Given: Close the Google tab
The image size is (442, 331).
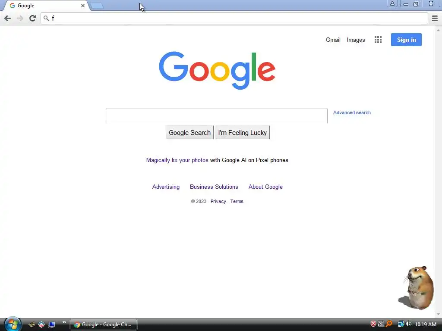Looking at the screenshot, I should click(x=83, y=6).
